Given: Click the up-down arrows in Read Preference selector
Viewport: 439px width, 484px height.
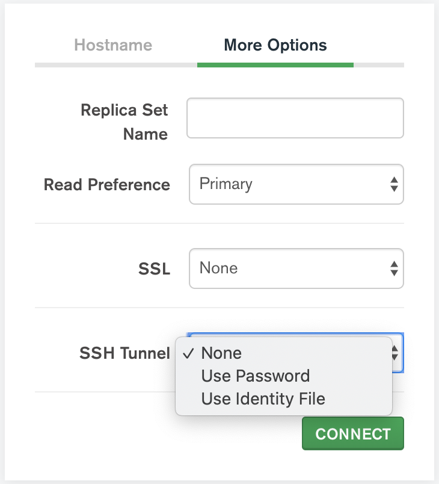Looking at the screenshot, I should tap(394, 184).
